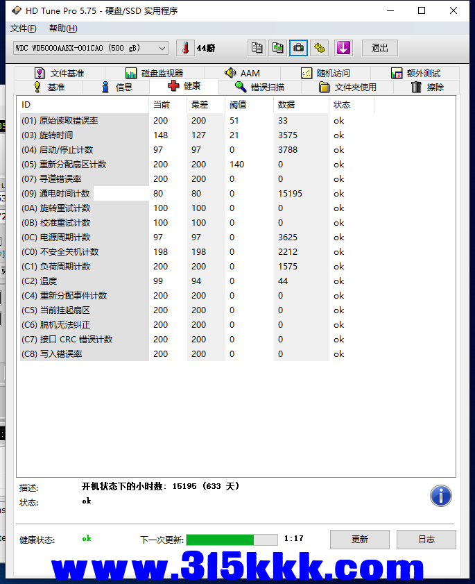Switch to the 磁盘监视器 tab
The height and width of the screenshot is (584, 475).
[x=154, y=73]
